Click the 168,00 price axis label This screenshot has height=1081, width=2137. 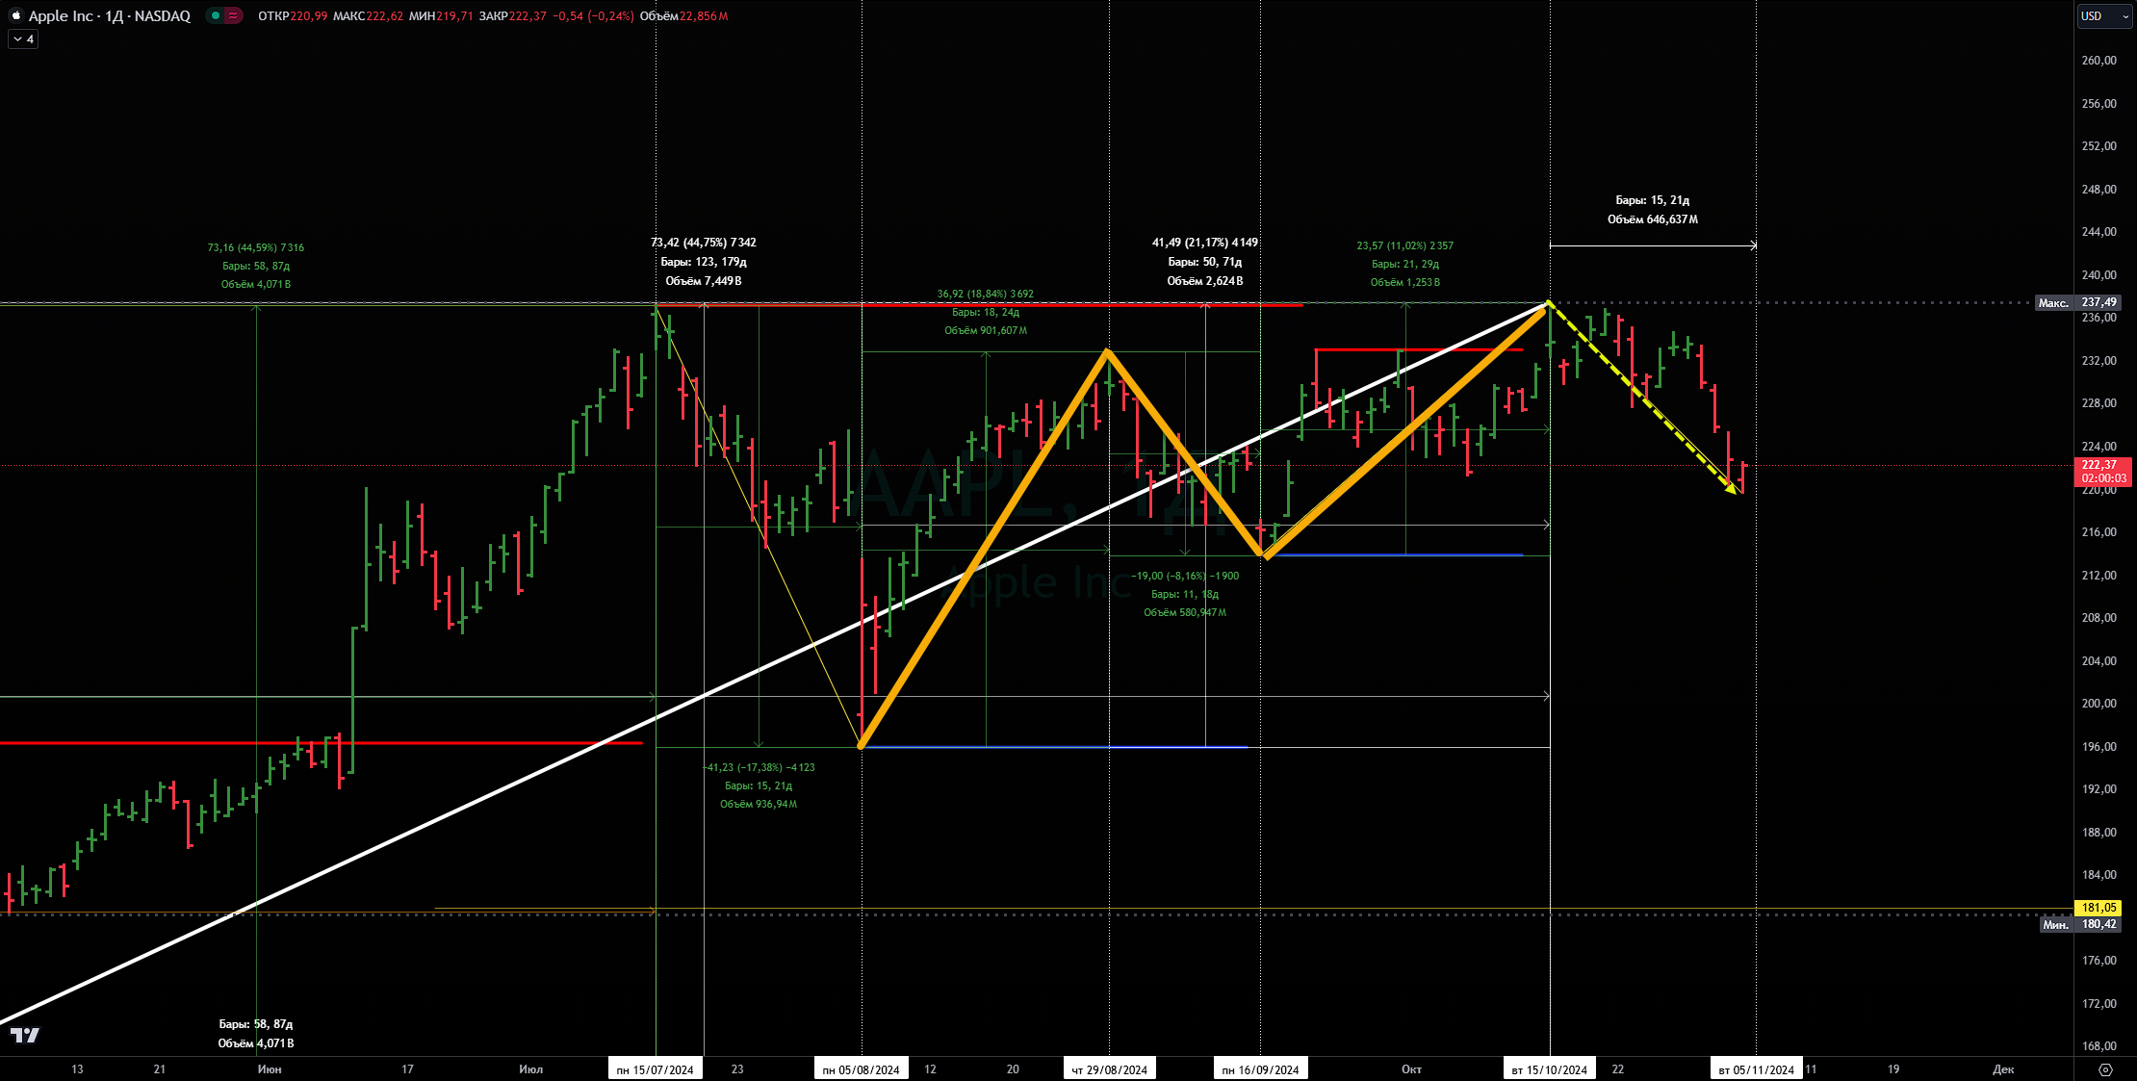click(2099, 1046)
